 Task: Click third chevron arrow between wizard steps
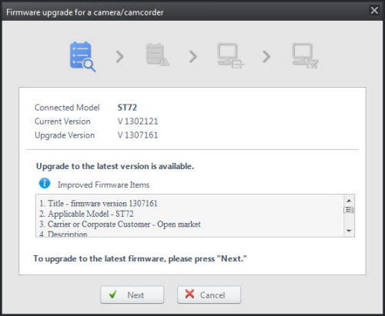click(266, 57)
